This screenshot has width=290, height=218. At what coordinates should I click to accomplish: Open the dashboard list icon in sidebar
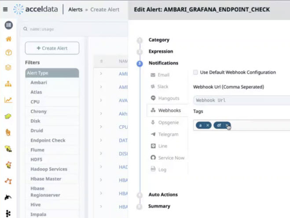point(8,25)
